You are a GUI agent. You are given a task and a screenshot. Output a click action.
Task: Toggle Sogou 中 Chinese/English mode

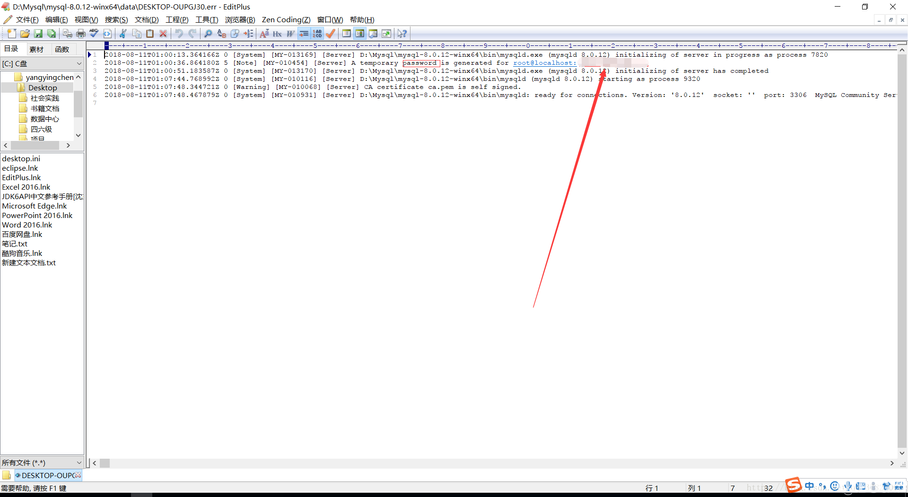click(810, 486)
